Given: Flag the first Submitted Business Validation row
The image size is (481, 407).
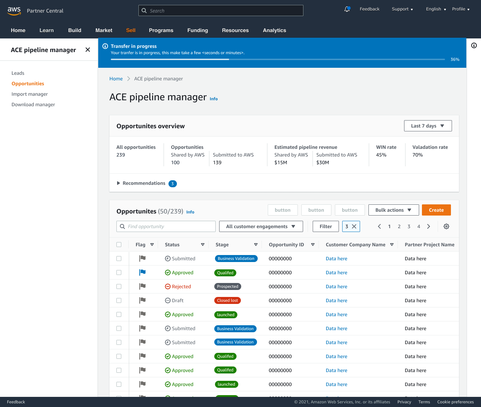Looking at the screenshot, I should (142, 258).
